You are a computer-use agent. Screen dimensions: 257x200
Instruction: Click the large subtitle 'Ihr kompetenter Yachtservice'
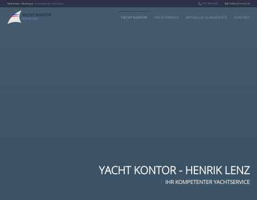pyautogui.click(x=207, y=182)
